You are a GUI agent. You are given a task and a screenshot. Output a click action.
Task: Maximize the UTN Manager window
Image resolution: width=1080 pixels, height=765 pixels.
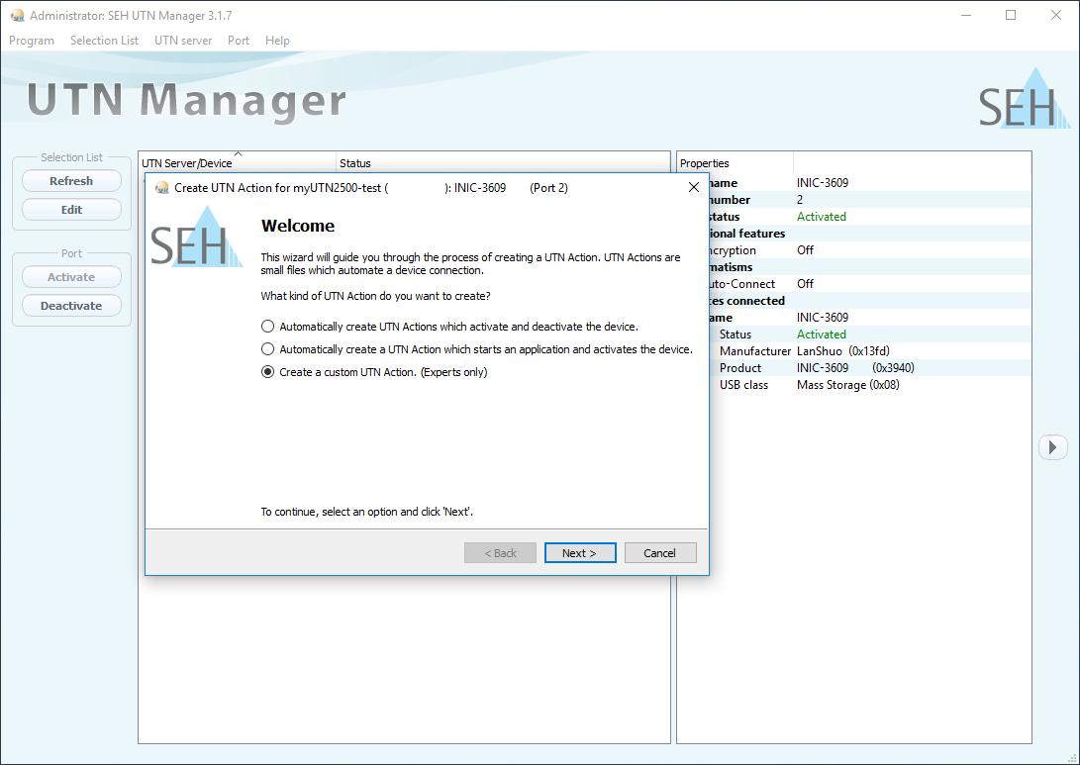(1011, 15)
